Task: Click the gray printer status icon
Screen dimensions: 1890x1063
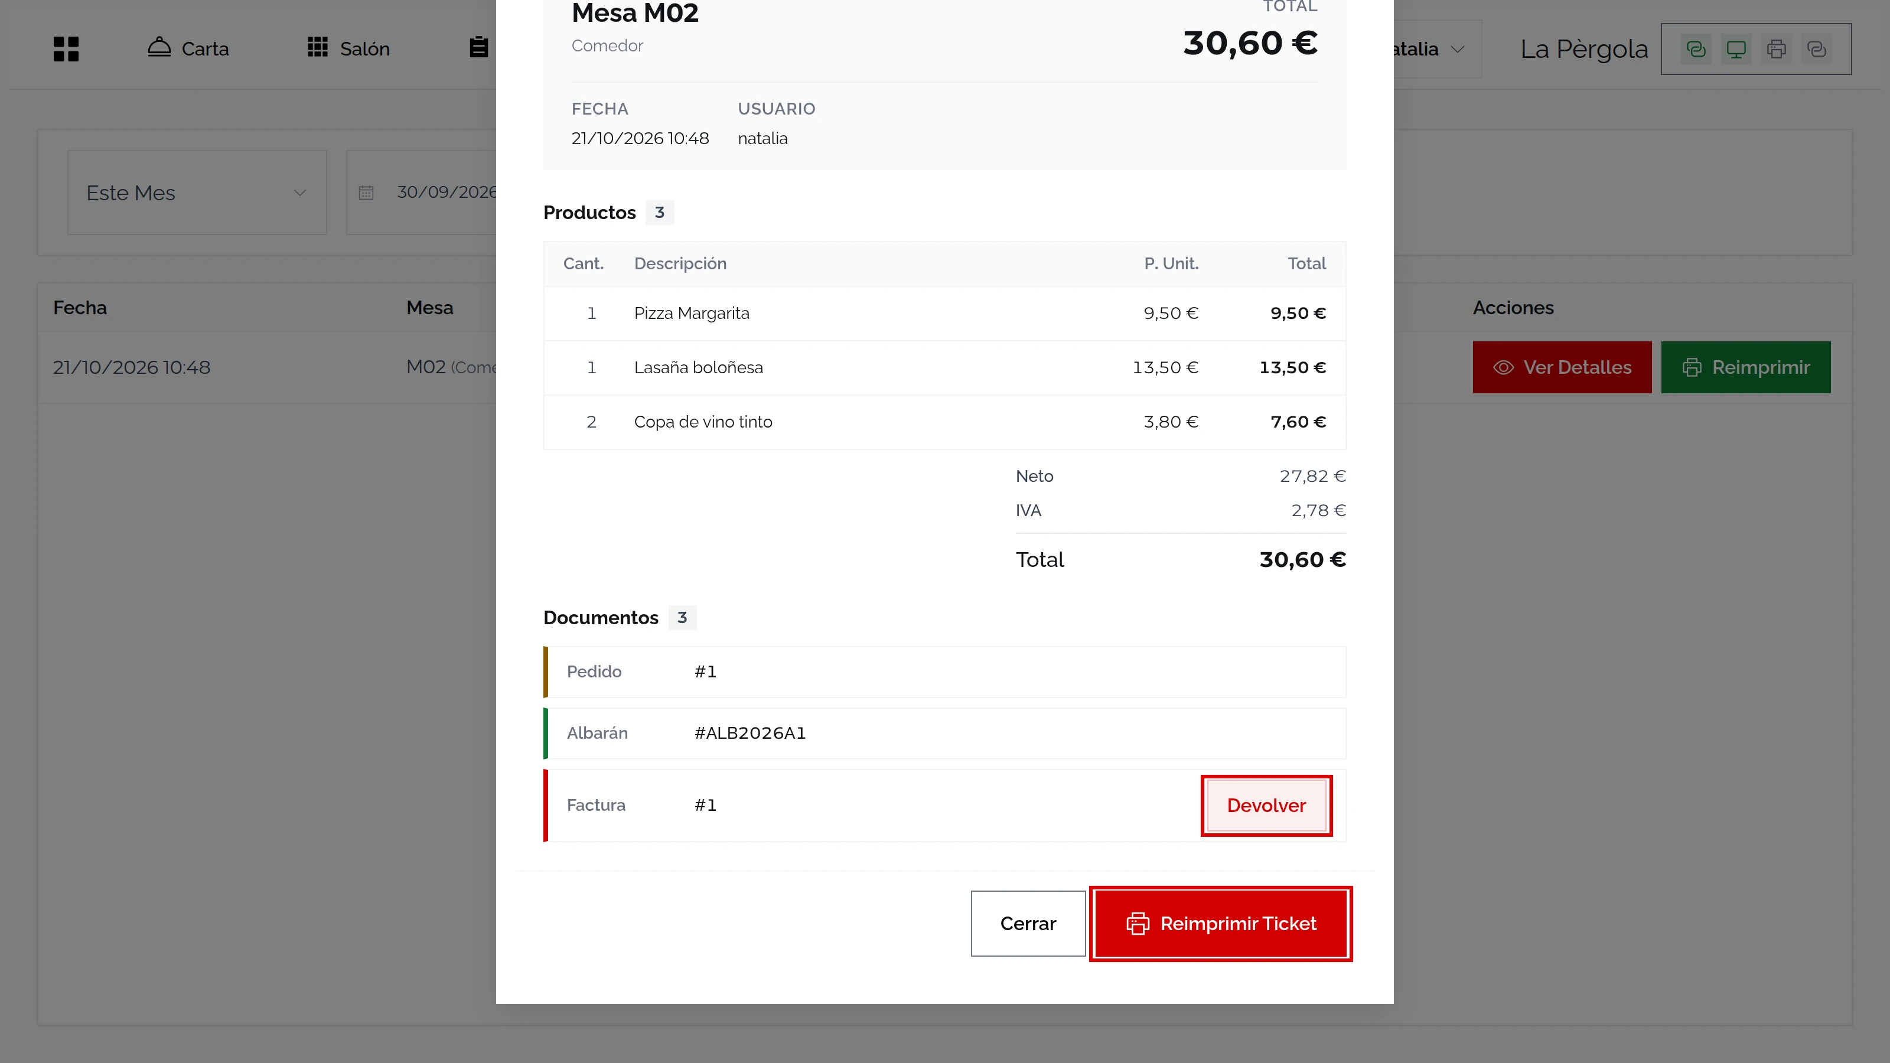Action: (x=1776, y=49)
